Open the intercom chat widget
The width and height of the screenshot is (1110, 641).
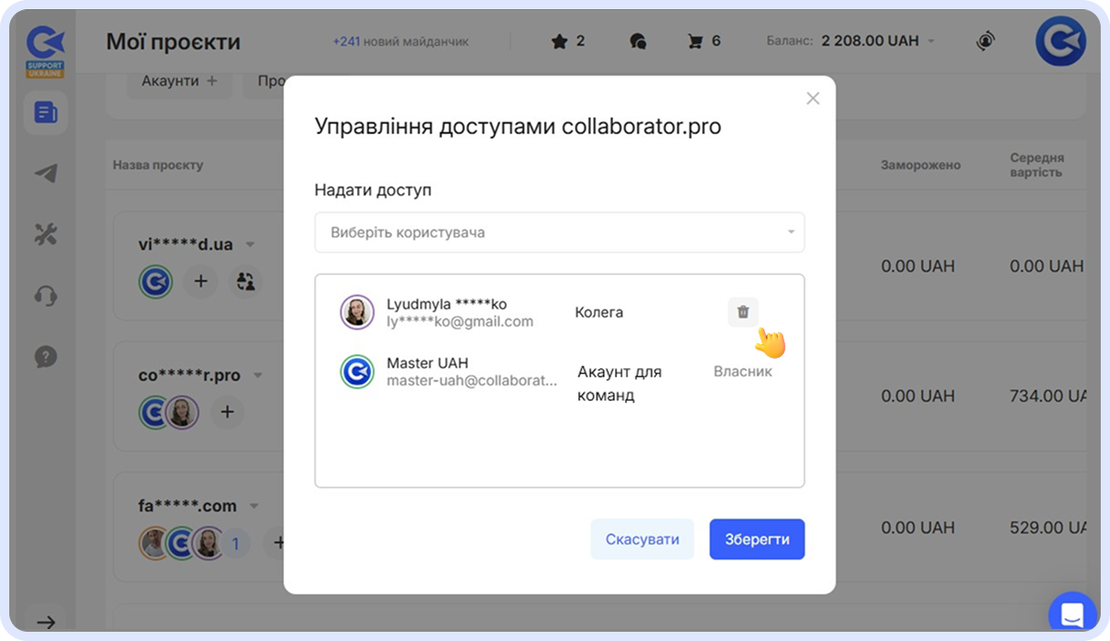[1072, 614]
